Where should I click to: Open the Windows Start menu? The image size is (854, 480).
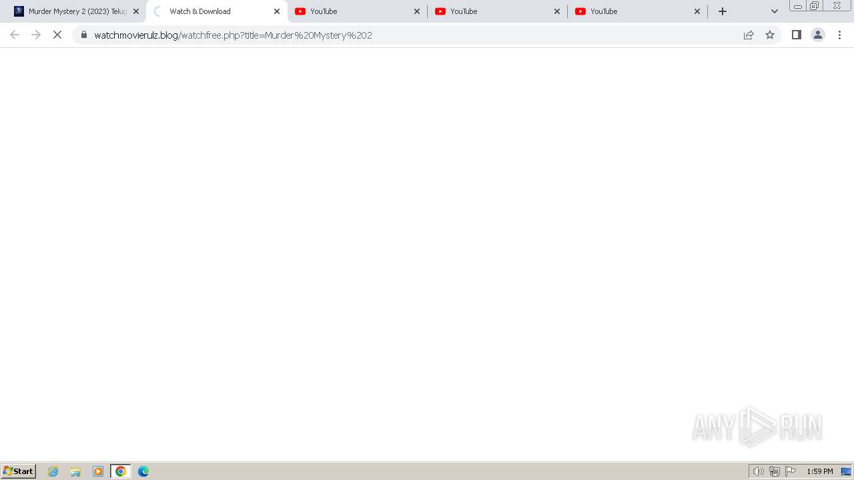point(19,471)
